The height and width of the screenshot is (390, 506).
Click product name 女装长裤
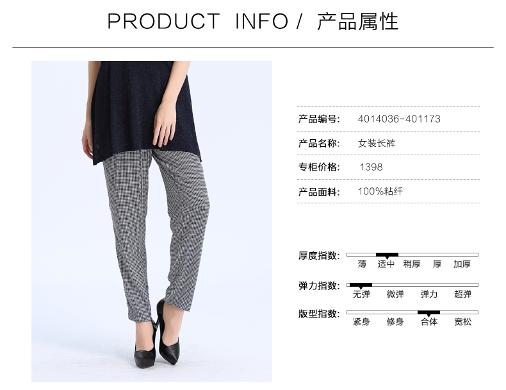coord(376,143)
